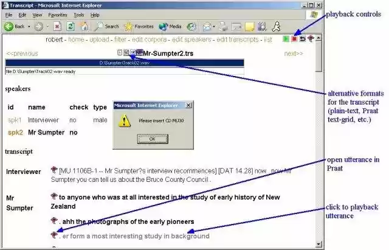
Task: Click the Print toolbar icon
Action: pyautogui.click(x=223, y=27)
